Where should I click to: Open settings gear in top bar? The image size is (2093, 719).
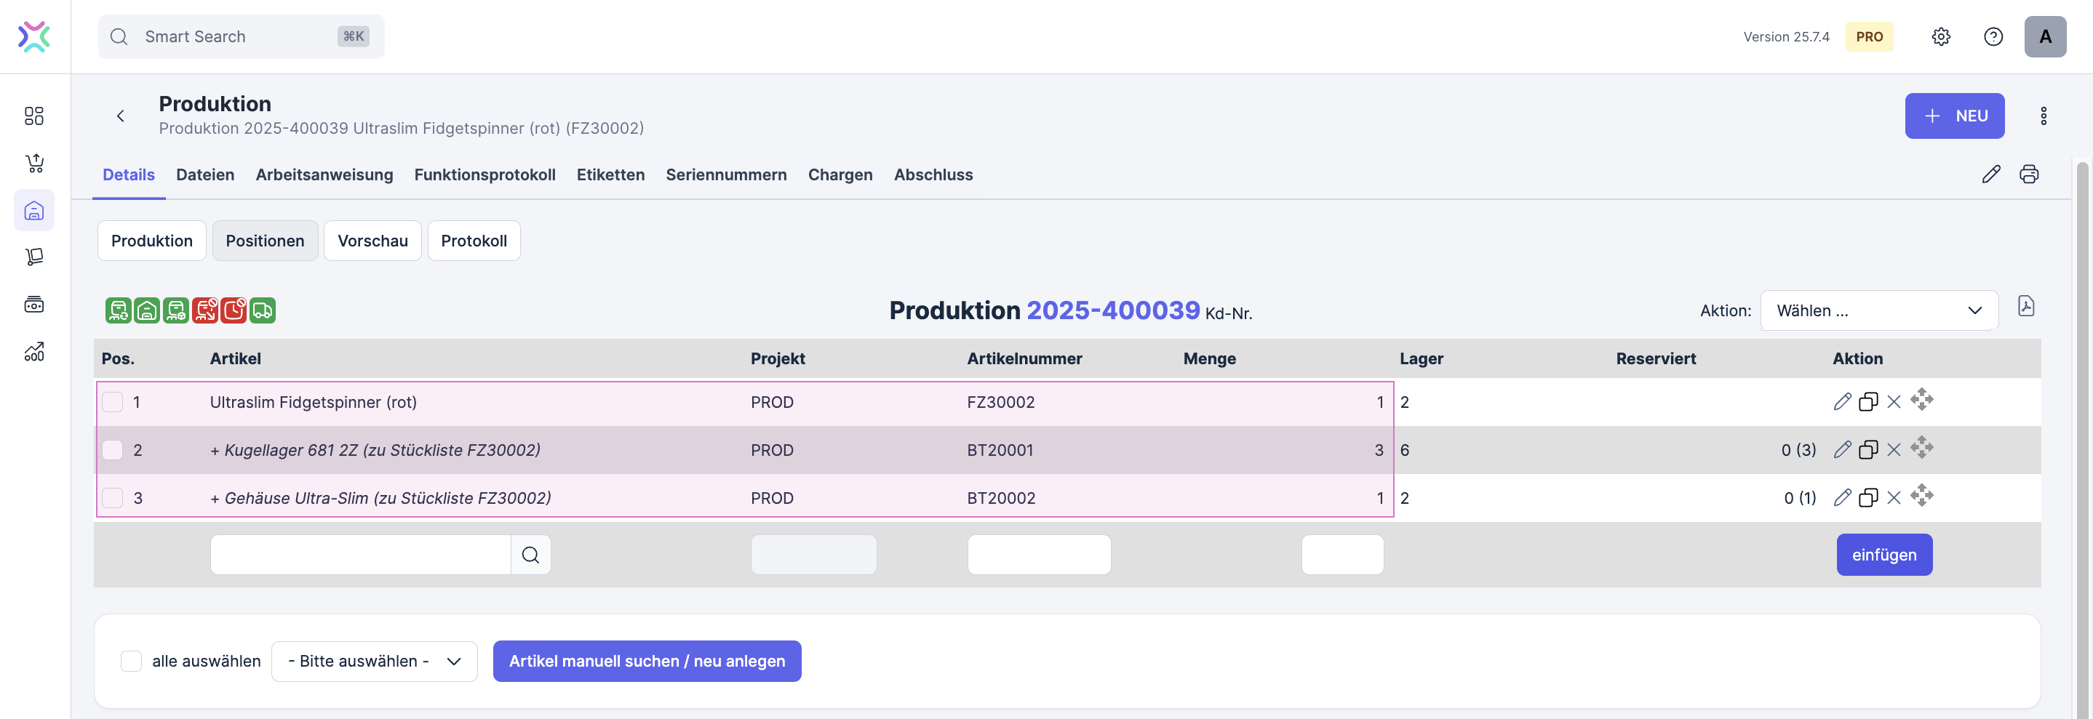[x=1940, y=36]
